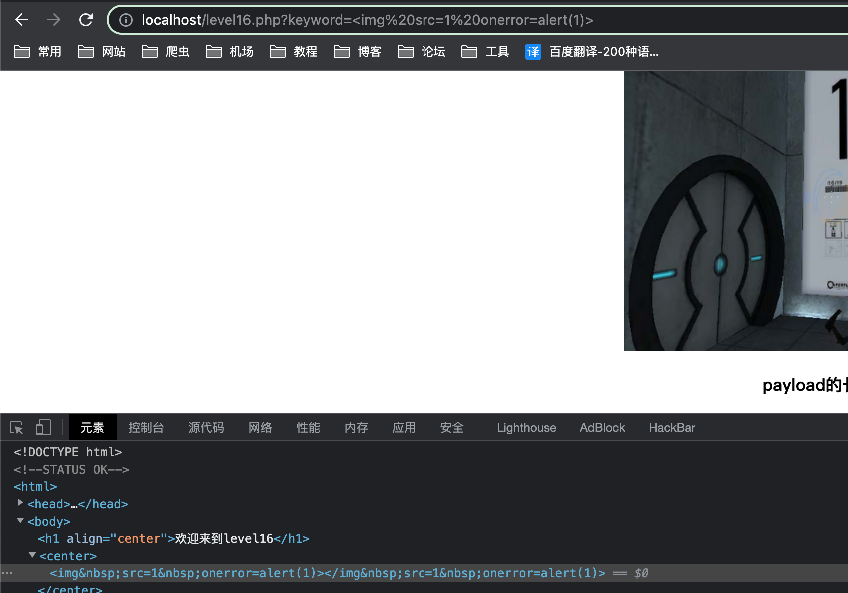Open the 百度翻译 bookmark
848x593 pixels.
[x=592, y=52]
